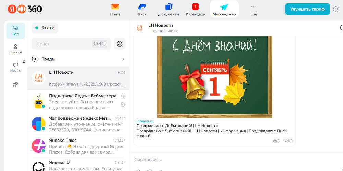Open settings gear icon
The image size is (343, 171).
coord(336,9)
